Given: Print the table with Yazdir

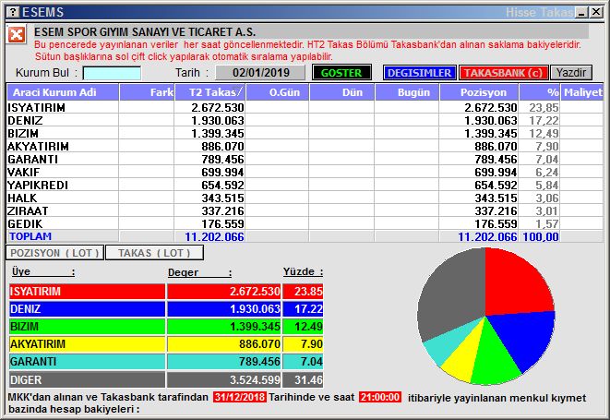Looking at the screenshot, I should pos(571,72).
